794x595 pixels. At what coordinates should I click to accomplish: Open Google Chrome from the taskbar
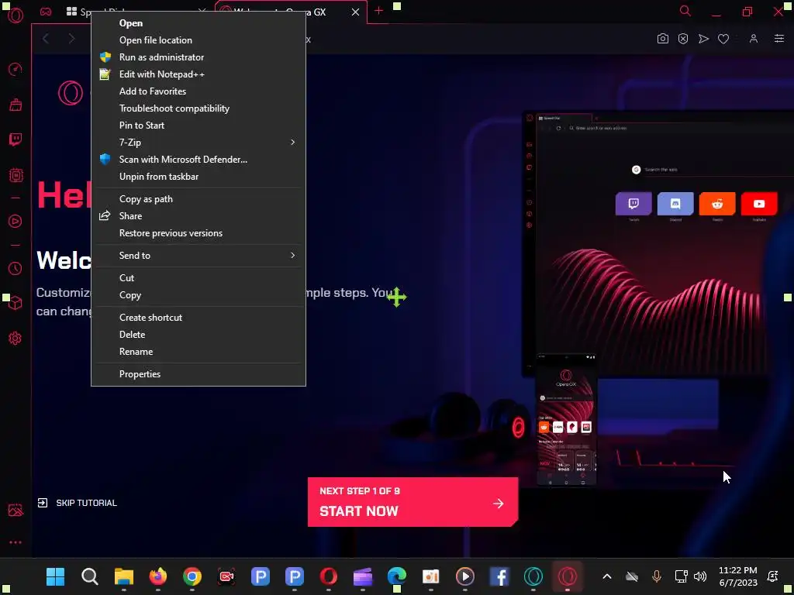click(192, 576)
